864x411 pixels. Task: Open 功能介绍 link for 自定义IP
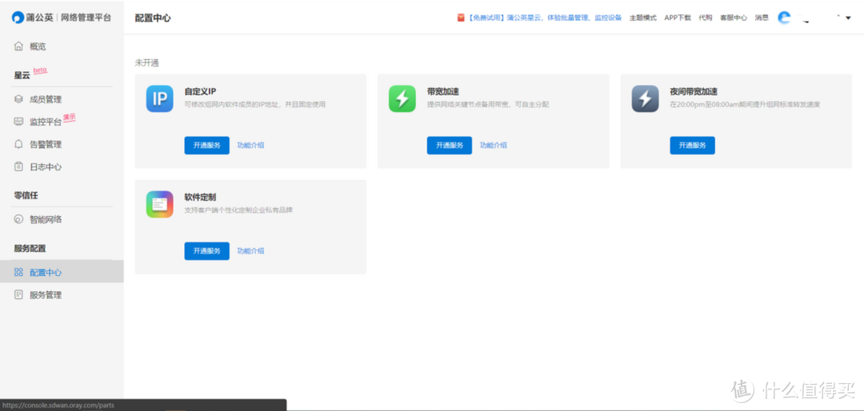point(250,146)
